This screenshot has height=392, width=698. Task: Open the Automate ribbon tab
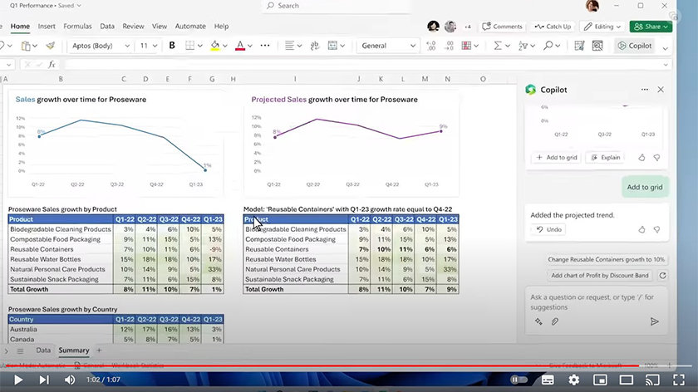(x=190, y=27)
